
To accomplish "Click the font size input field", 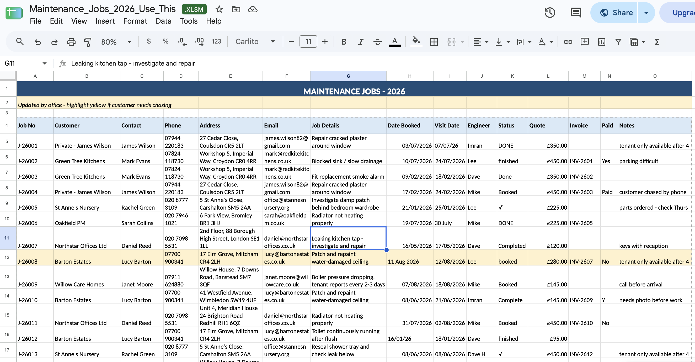I will coord(308,41).
